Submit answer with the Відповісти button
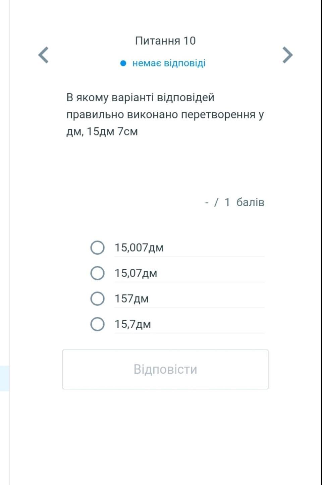Screen dimensions: 322x485 coord(165,369)
